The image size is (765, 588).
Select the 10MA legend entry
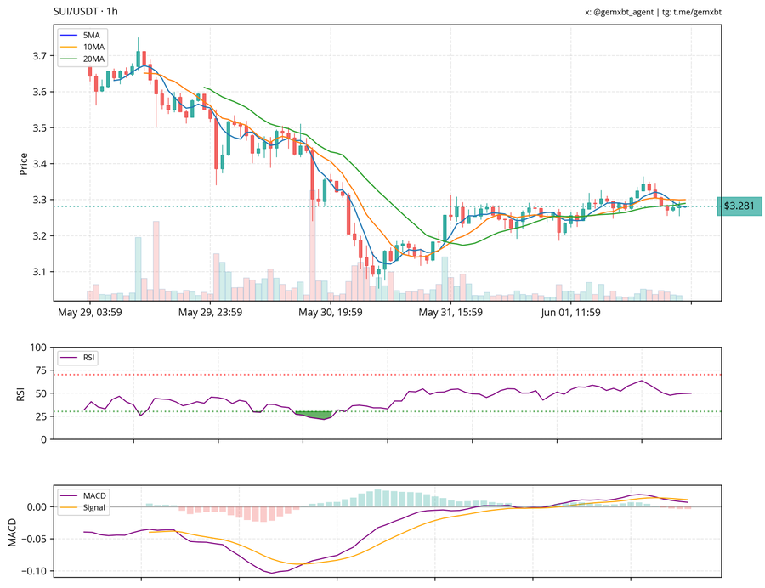pyautogui.click(x=82, y=47)
